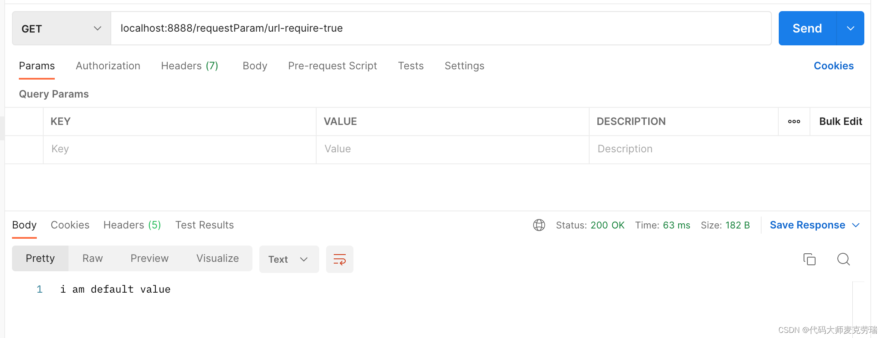Image resolution: width=884 pixels, height=338 pixels.
Task: Select the response Body tab
Action: coord(24,225)
